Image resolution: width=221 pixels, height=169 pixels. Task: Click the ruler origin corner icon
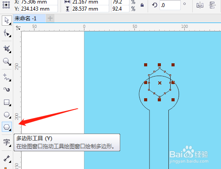point(18,28)
